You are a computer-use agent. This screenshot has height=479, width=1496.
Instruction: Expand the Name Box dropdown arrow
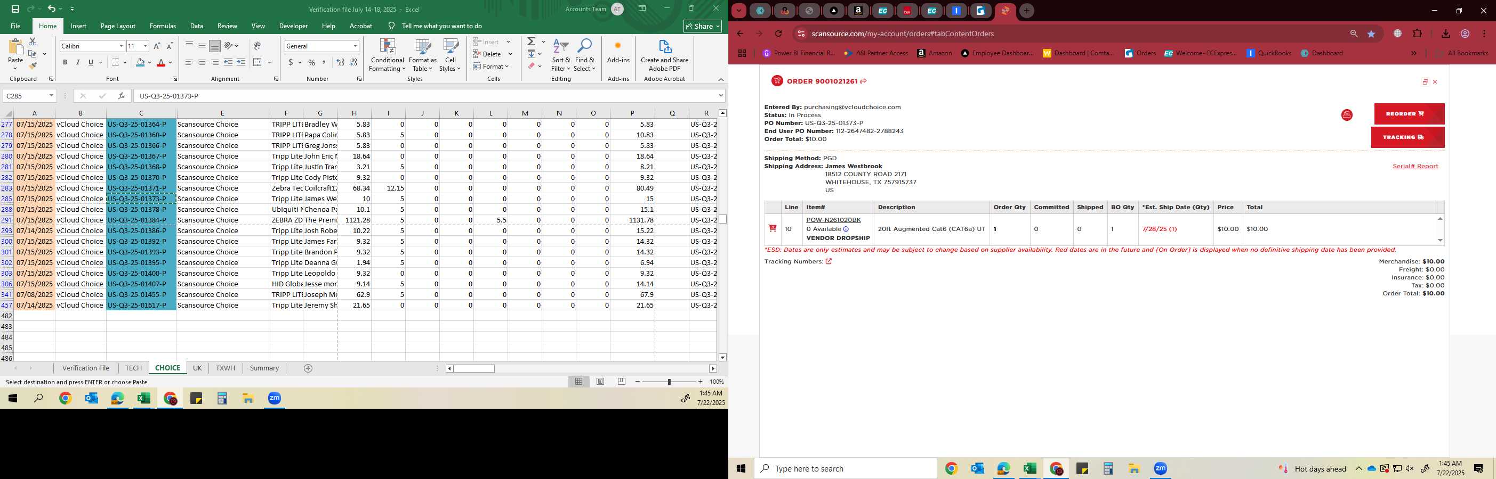51,96
